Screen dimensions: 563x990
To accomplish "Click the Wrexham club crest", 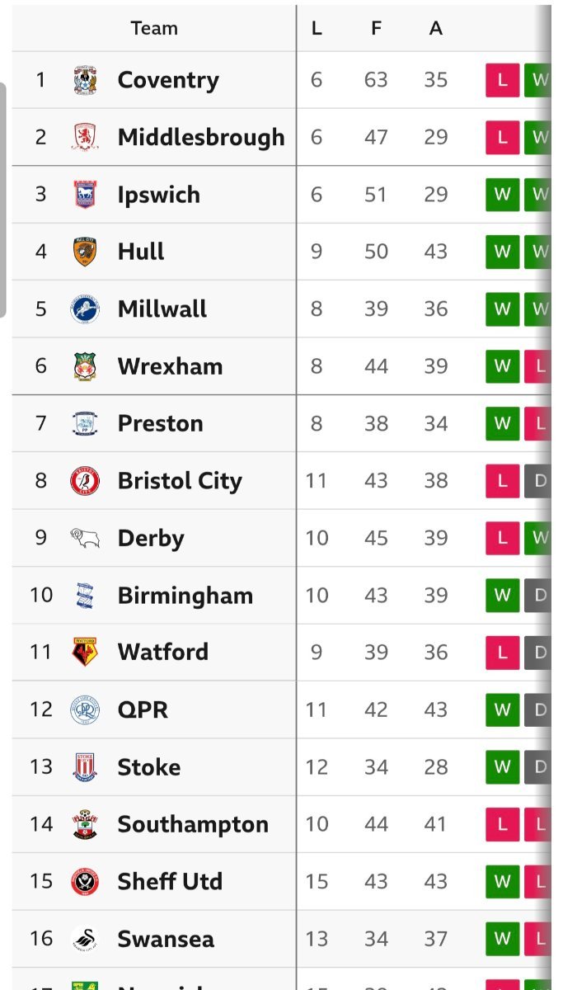I will (85, 366).
